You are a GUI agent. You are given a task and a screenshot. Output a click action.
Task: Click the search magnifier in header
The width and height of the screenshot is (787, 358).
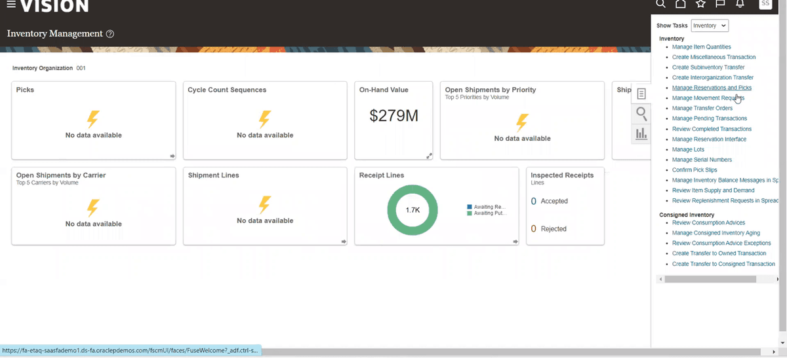(x=661, y=4)
